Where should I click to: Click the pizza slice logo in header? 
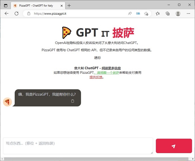tap(66, 33)
